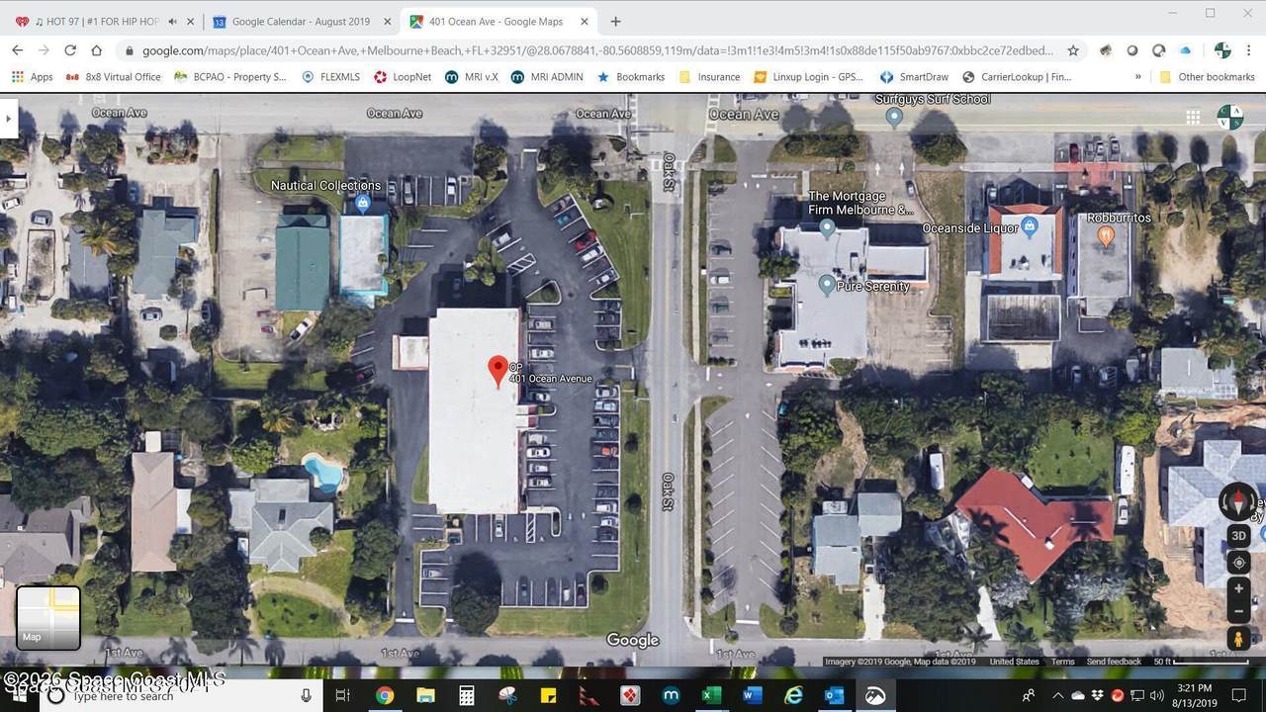This screenshot has width=1266, height=712.
Task: Open a new browser tab
Action: [615, 21]
